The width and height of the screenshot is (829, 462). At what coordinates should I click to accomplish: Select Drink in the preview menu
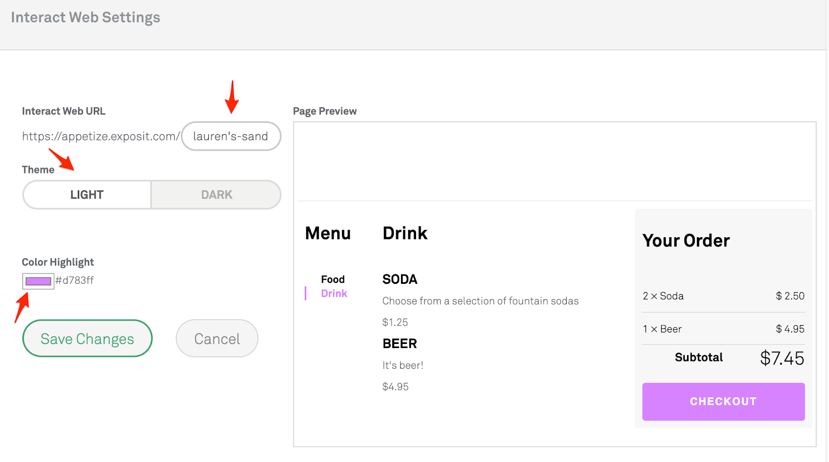coord(334,293)
